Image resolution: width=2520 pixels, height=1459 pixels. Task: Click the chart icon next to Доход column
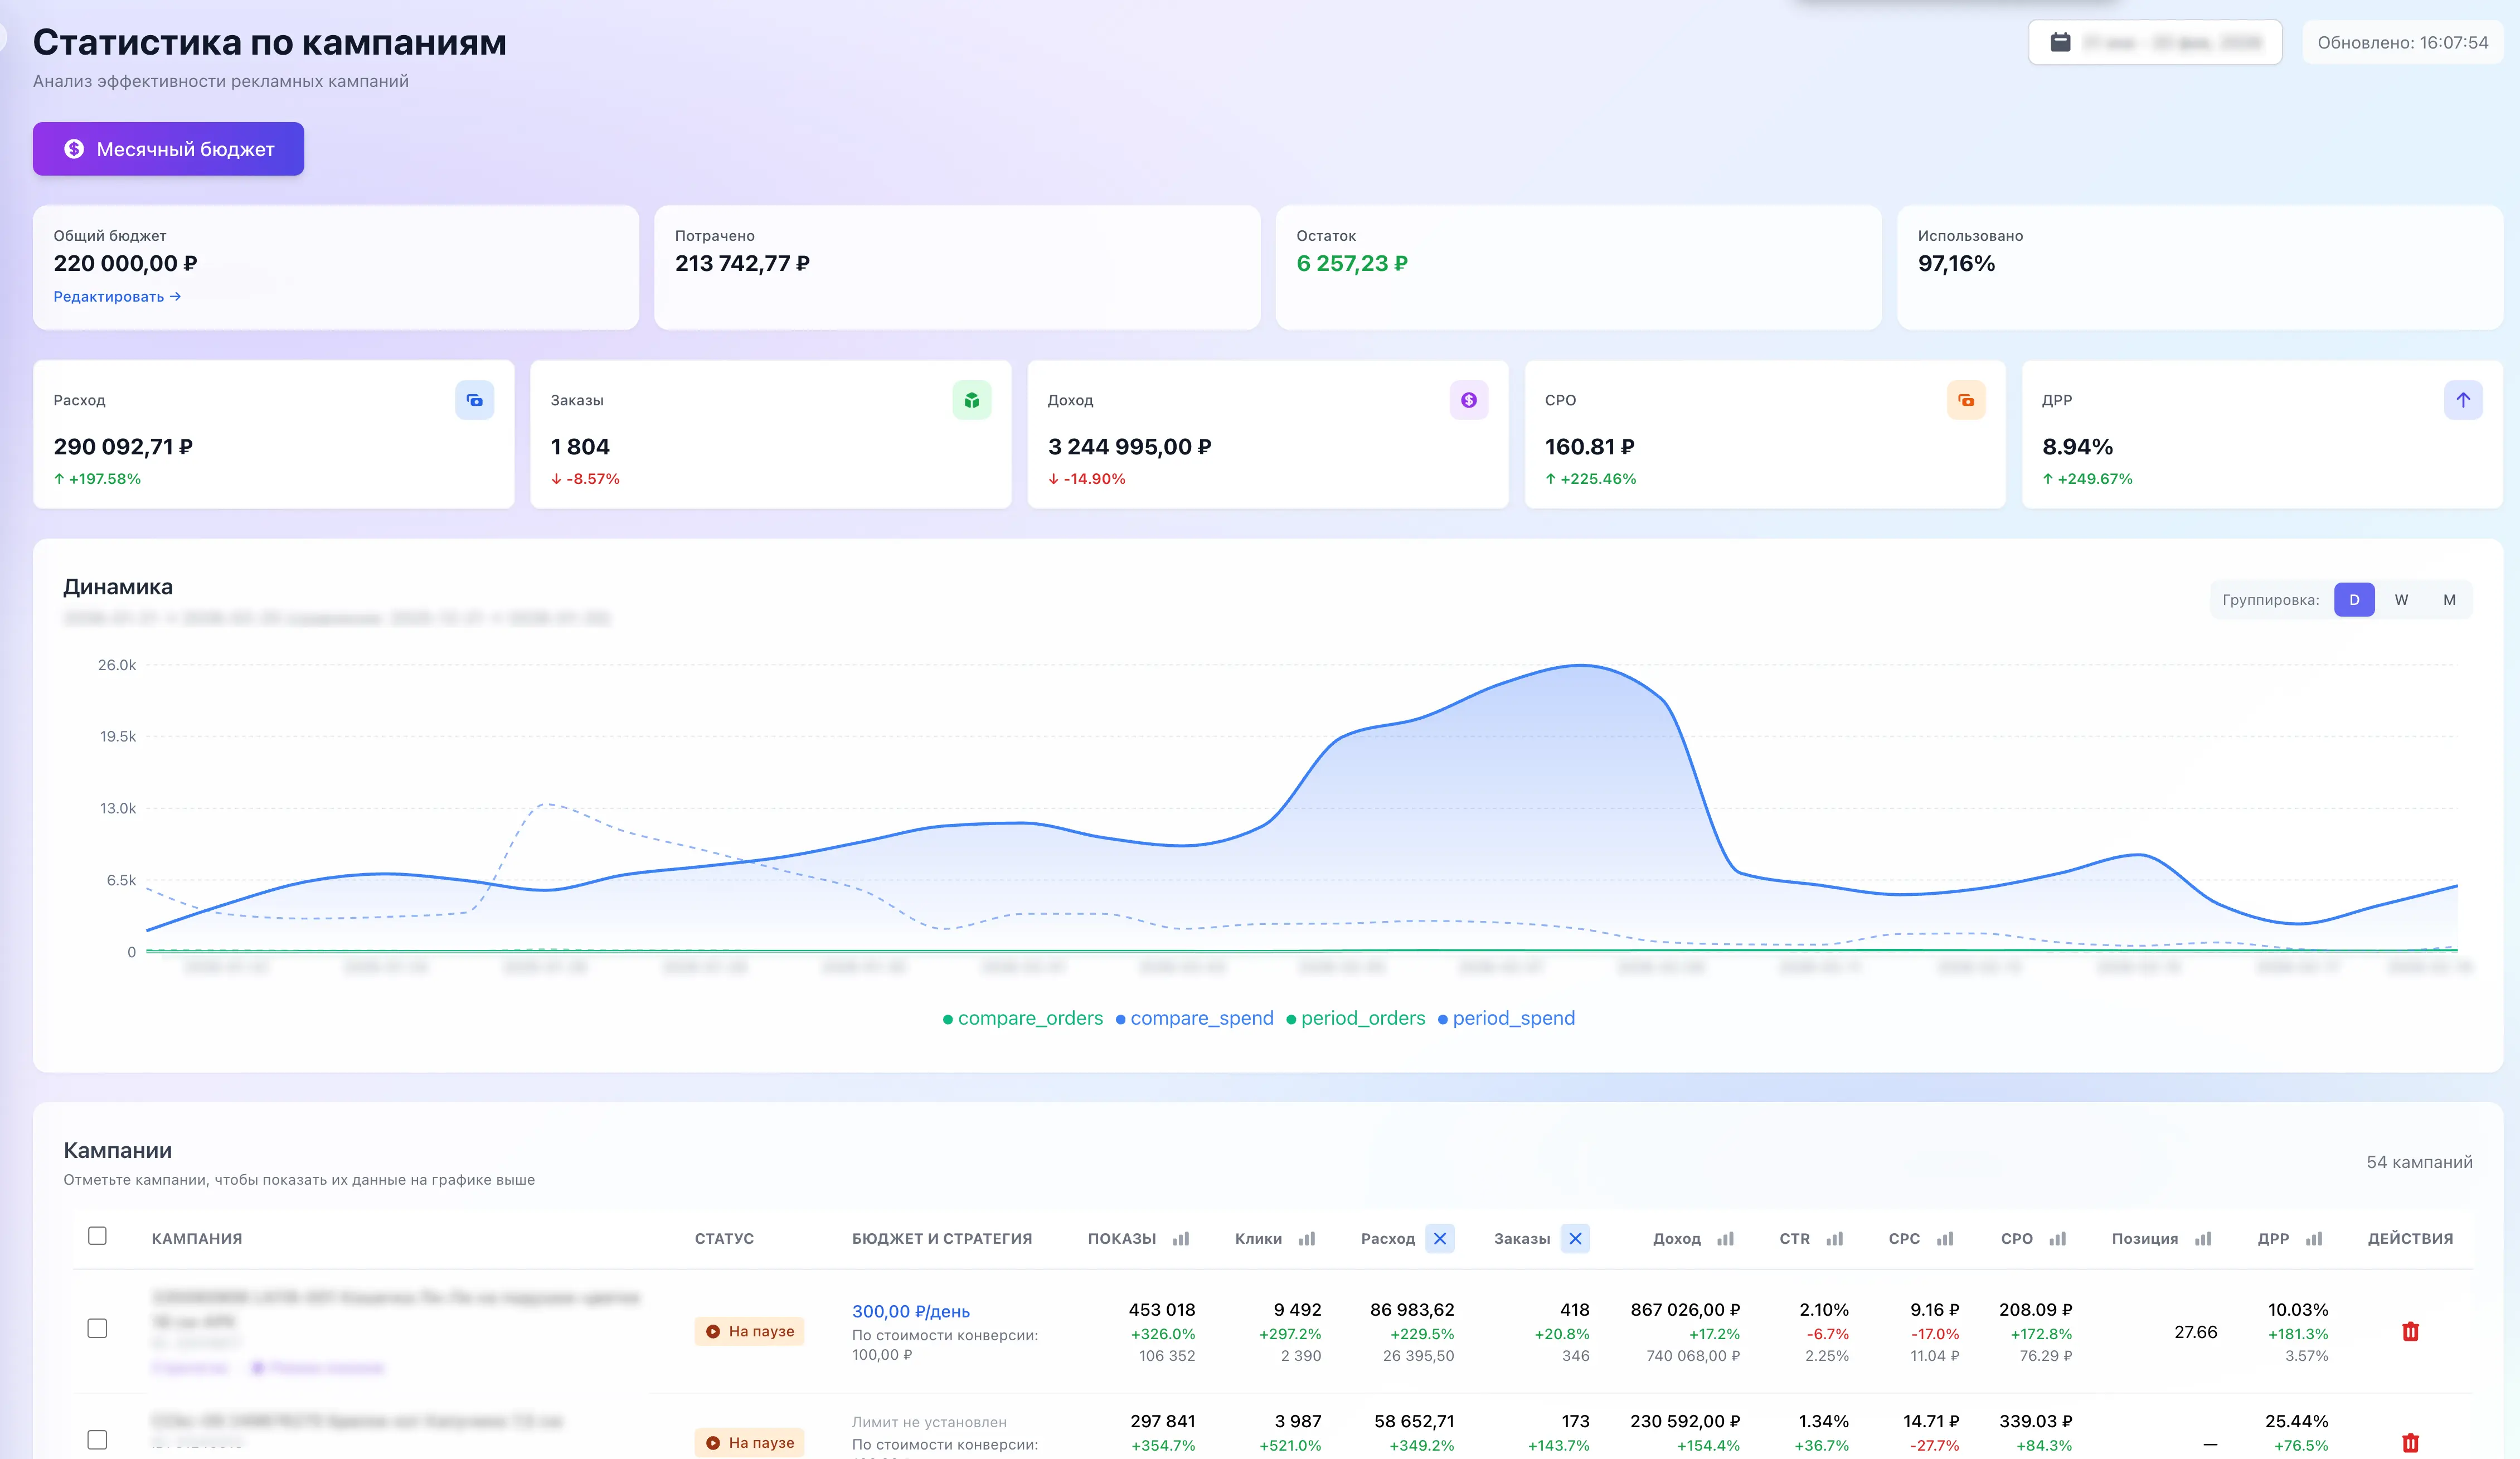(1725, 1238)
